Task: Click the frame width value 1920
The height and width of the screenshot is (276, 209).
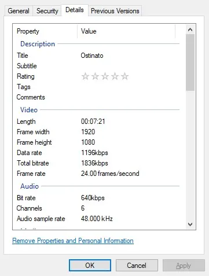Action: coord(88,132)
